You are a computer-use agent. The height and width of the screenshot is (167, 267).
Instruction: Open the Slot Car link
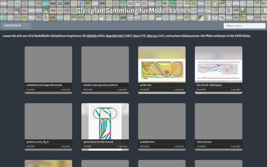152,36
